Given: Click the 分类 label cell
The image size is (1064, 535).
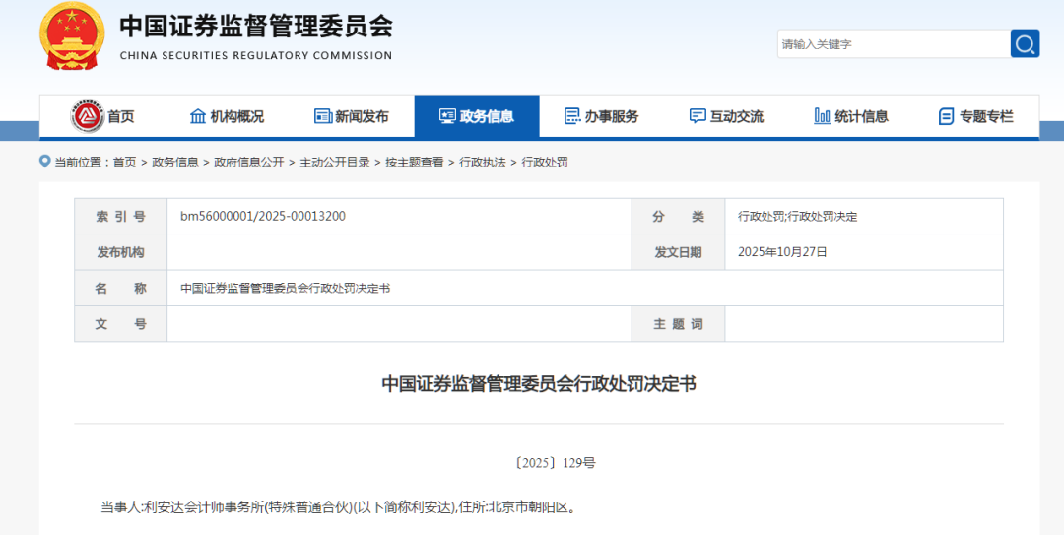Looking at the screenshot, I should click(679, 217).
